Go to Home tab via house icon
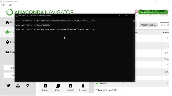Image resolution: width=172 pixels, height=96 pixels. (7, 22)
